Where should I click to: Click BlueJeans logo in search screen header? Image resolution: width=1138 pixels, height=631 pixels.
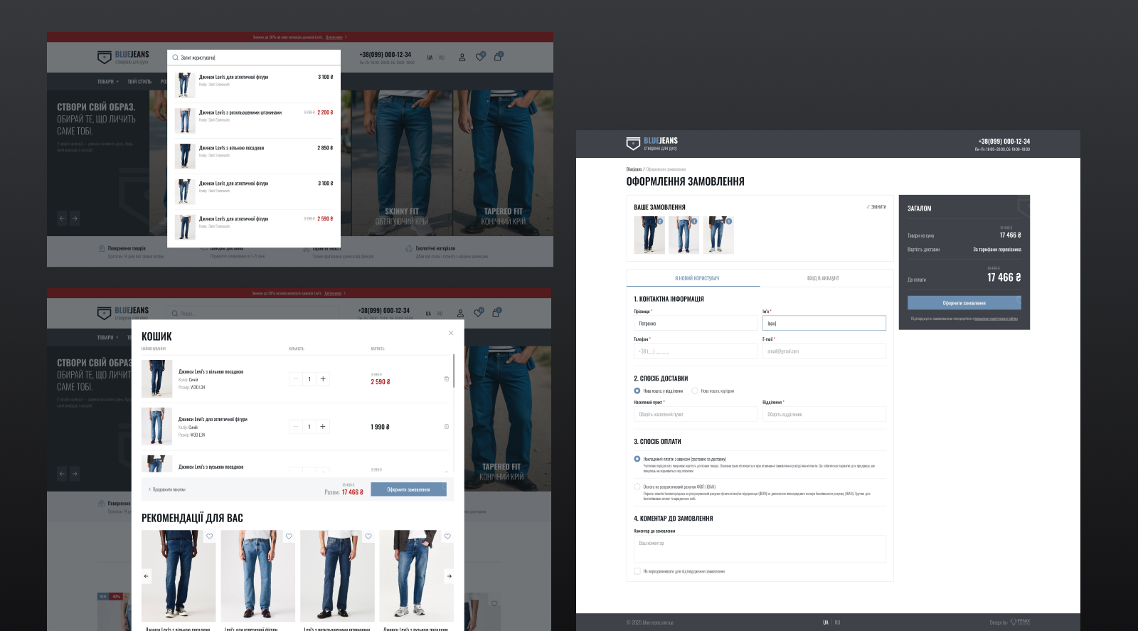(123, 57)
